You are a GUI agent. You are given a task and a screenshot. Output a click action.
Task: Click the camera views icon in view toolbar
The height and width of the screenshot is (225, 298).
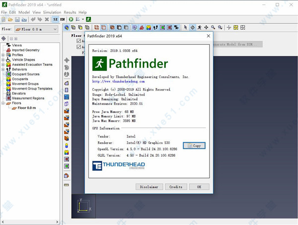tap(176, 27)
